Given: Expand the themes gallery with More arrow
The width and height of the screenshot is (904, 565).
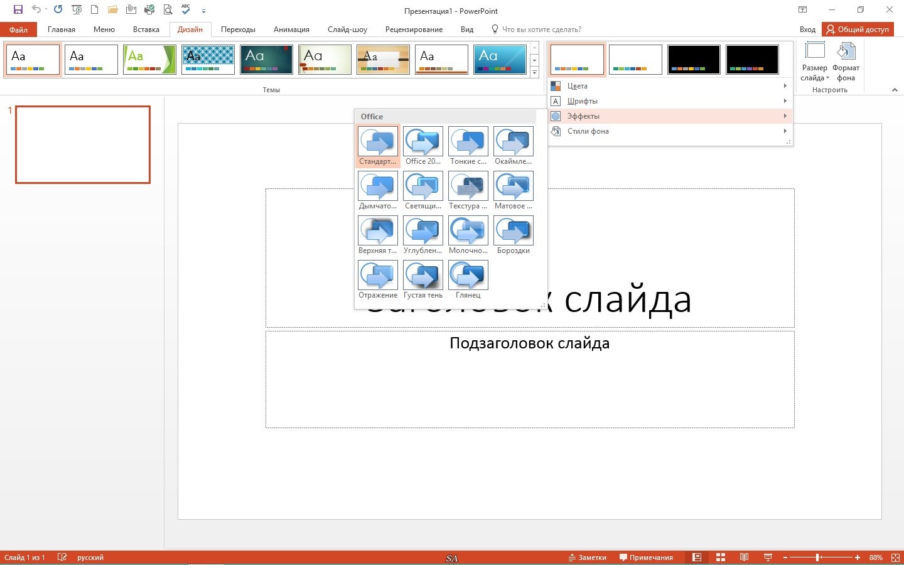Looking at the screenshot, I should (x=534, y=73).
